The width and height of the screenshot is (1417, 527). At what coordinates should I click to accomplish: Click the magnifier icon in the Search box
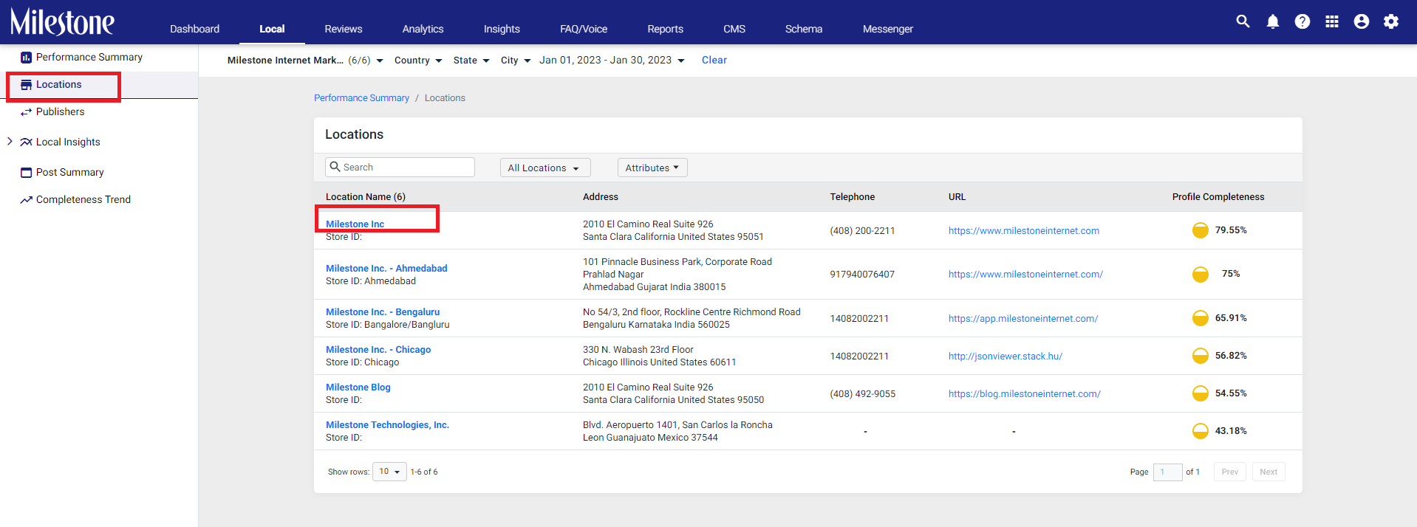[x=335, y=167]
